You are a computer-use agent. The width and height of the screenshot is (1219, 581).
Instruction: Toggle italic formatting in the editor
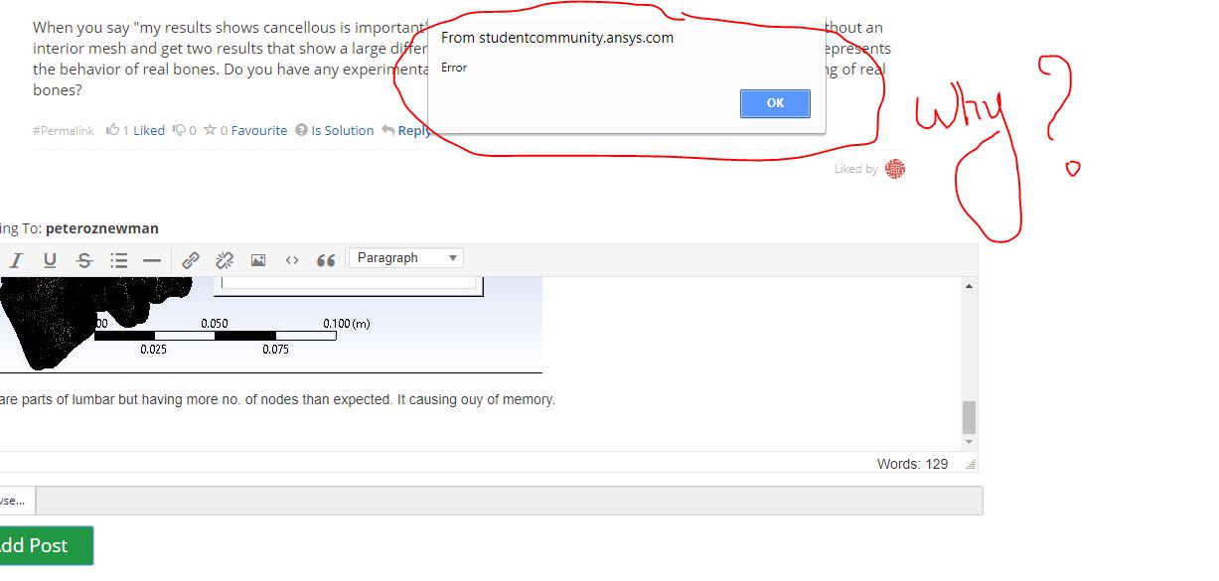coord(16,260)
